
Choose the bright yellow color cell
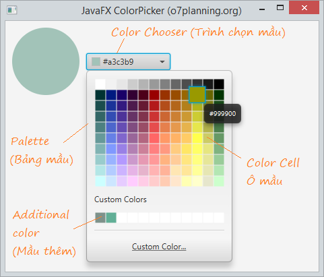click(197, 138)
